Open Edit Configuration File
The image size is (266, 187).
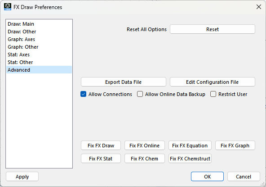pos(213,82)
